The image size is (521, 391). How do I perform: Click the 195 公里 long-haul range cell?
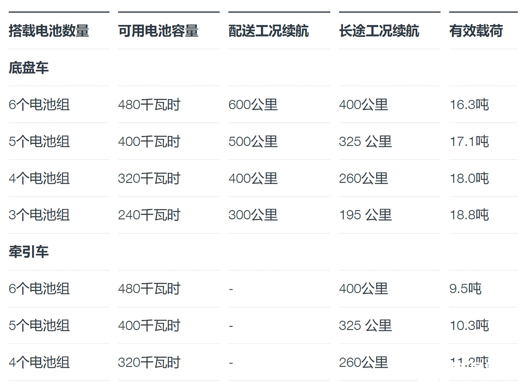(365, 215)
